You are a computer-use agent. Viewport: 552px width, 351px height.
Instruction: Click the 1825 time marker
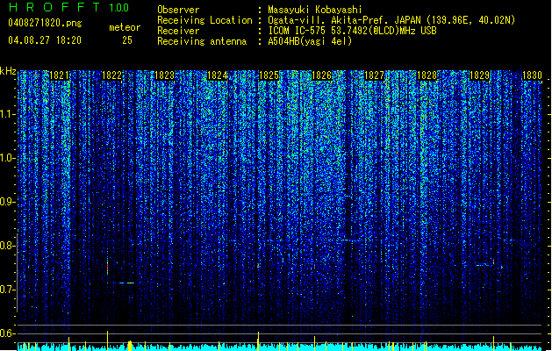(x=269, y=75)
